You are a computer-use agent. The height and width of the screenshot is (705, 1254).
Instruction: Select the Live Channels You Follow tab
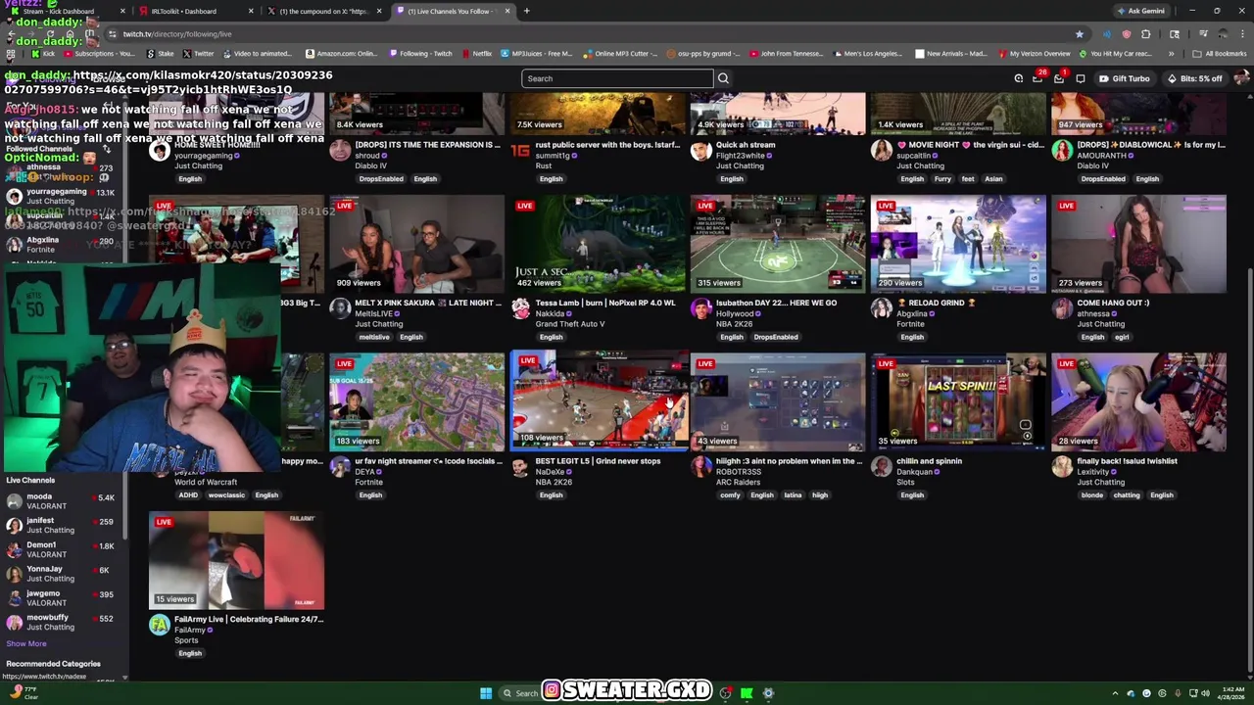coord(453,11)
